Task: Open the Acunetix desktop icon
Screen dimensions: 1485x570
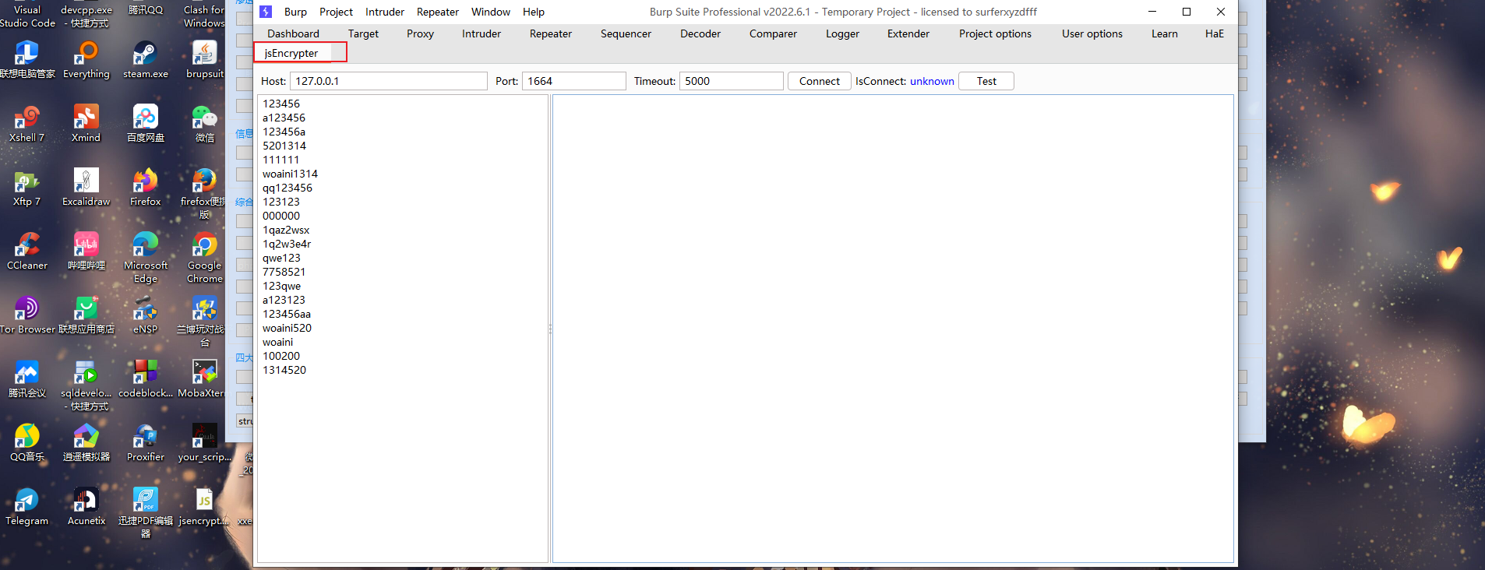Action: 86,507
